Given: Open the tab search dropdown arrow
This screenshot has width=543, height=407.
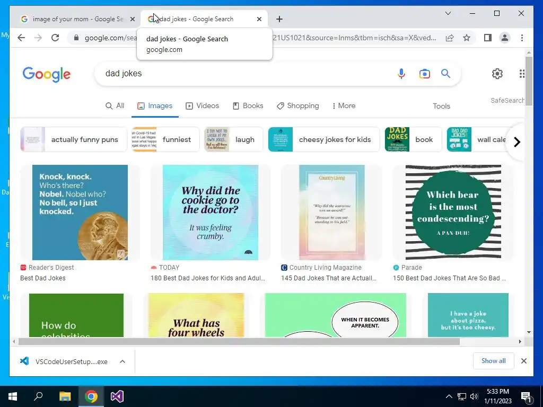Looking at the screenshot, I should (x=448, y=13).
